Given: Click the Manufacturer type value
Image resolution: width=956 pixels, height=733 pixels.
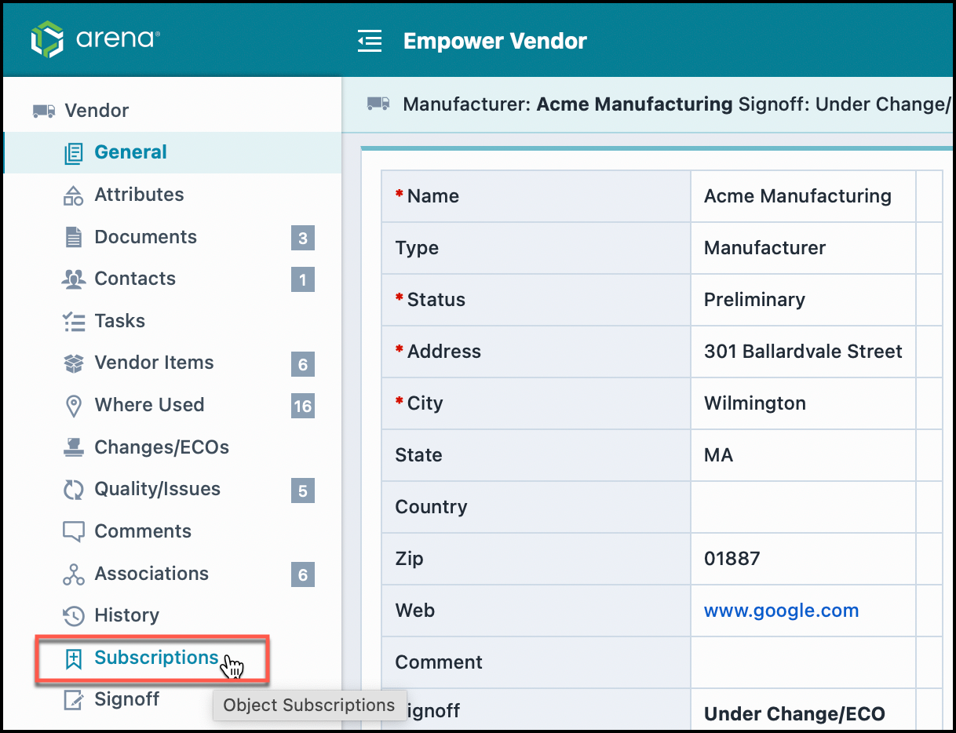Looking at the screenshot, I should coord(764,248).
